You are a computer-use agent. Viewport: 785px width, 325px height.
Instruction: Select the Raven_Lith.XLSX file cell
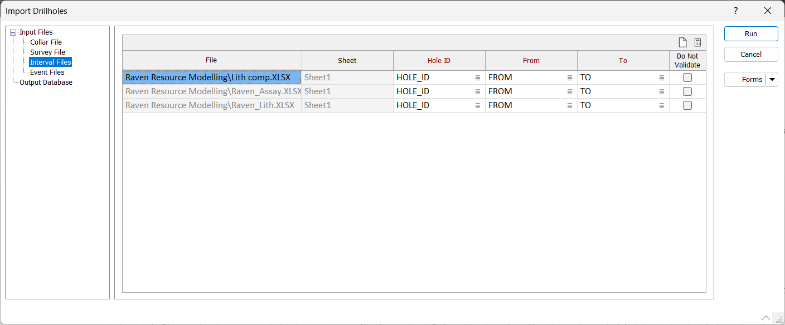[212, 105]
